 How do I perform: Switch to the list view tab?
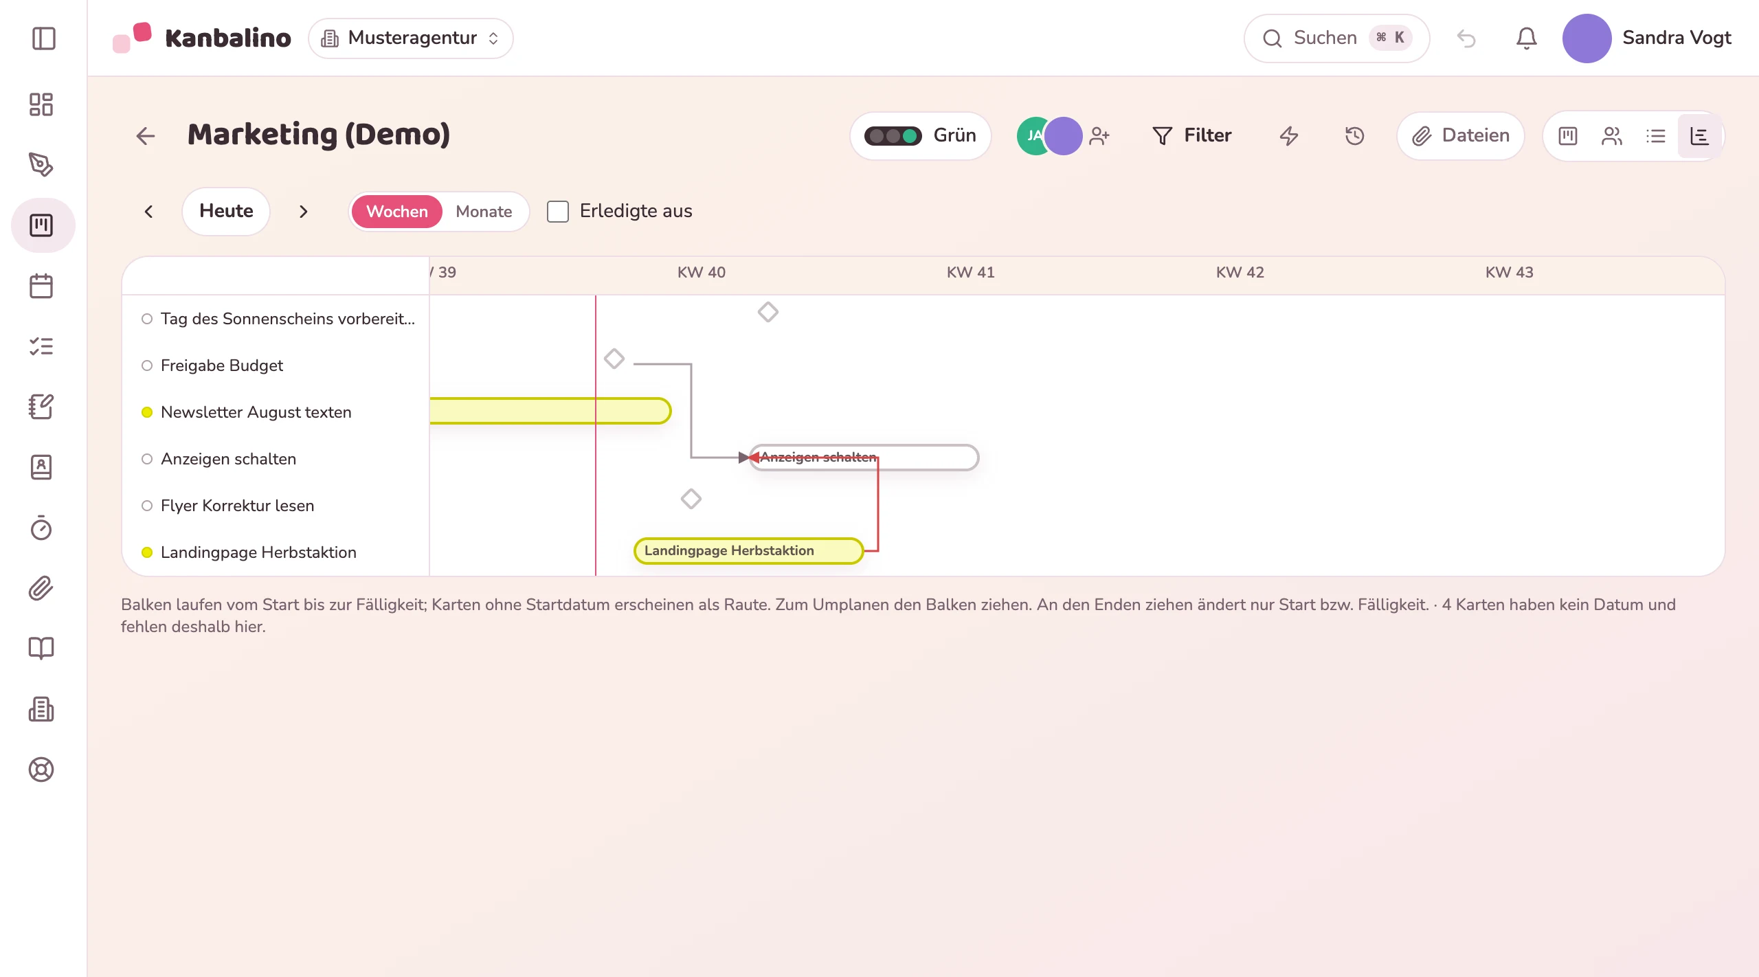pyautogui.click(x=1656, y=136)
